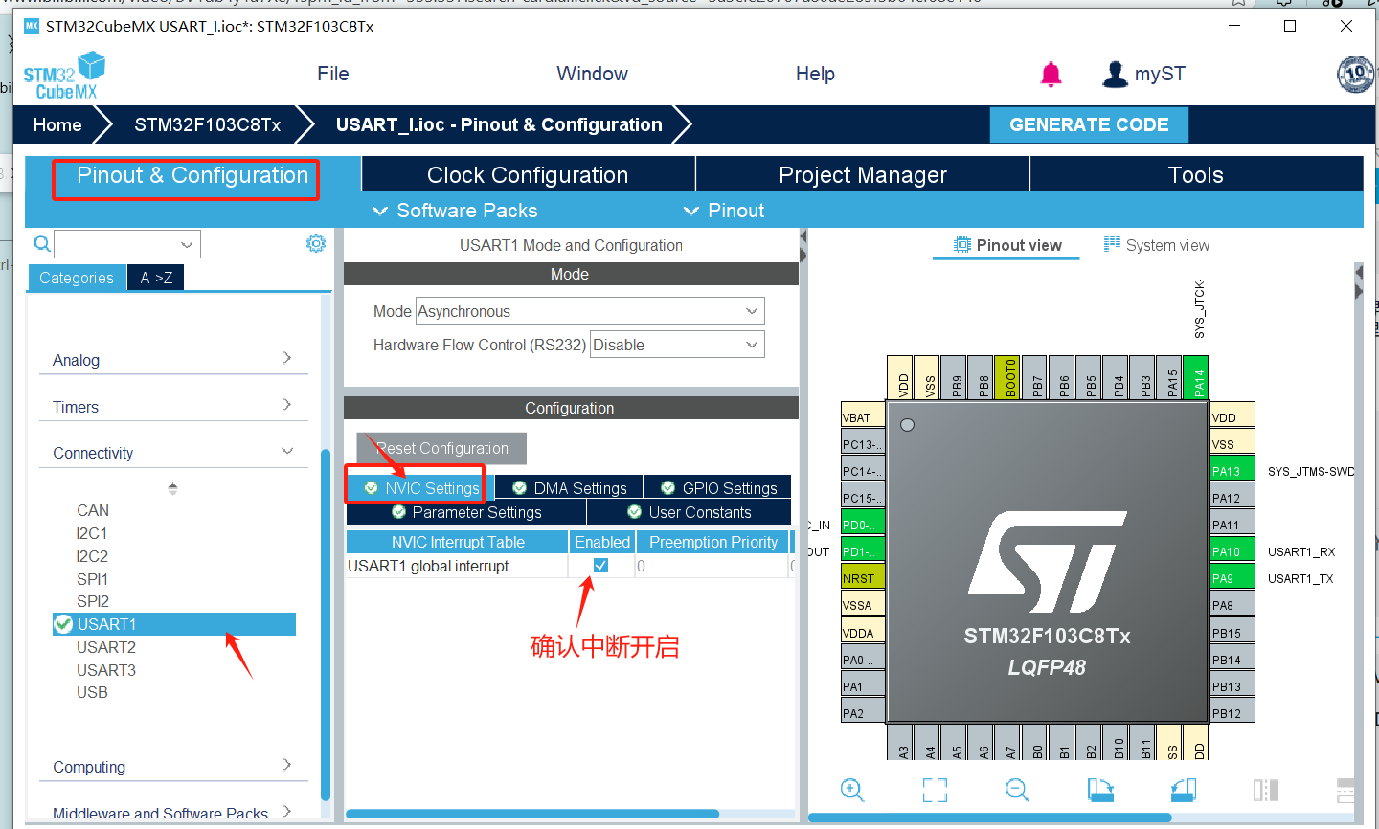Switch to System view
Viewport: 1379px width, 829px height.
[x=1157, y=245]
